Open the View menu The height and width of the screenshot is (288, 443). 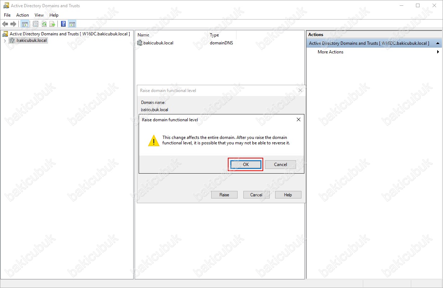coord(39,15)
